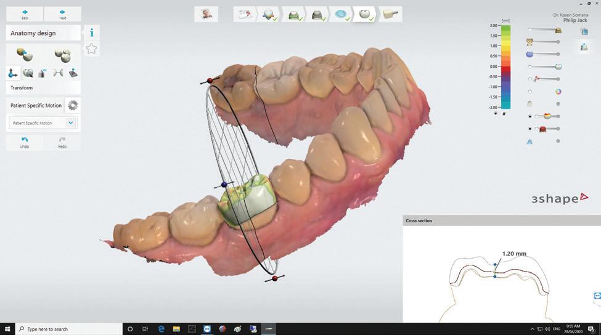This screenshot has height=335, width=601.
Task: Adjust the scissors cut-view slider
Action: (545, 79)
